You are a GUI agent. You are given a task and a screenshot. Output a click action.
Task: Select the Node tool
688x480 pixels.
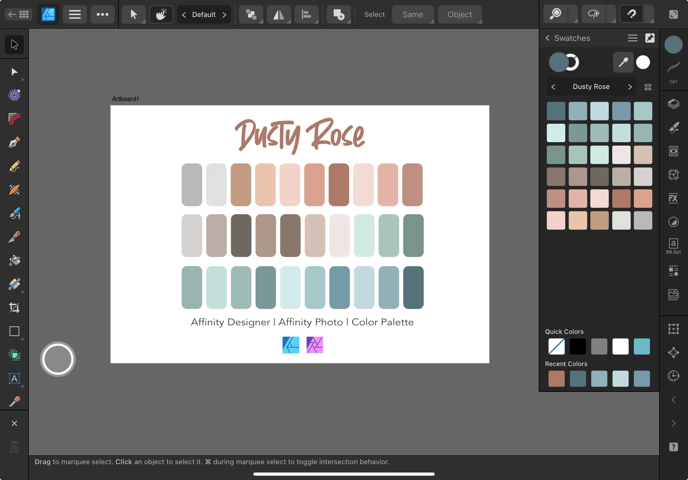[14, 72]
